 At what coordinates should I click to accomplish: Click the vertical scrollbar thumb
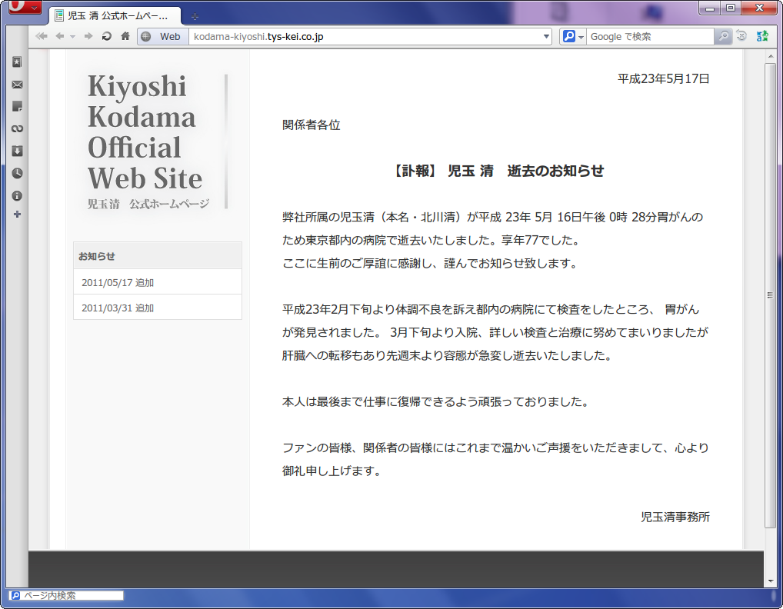tap(771, 295)
